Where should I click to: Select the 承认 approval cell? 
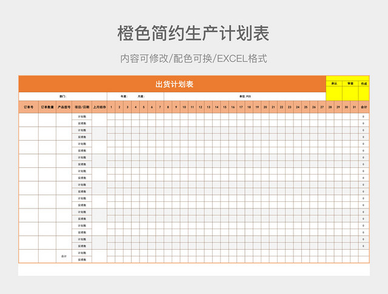pyautogui.click(x=334, y=84)
